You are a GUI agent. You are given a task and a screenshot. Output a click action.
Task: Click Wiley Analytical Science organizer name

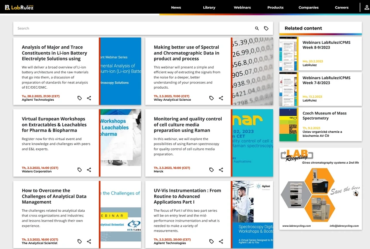pyautogui.click(x=172, y=100)
